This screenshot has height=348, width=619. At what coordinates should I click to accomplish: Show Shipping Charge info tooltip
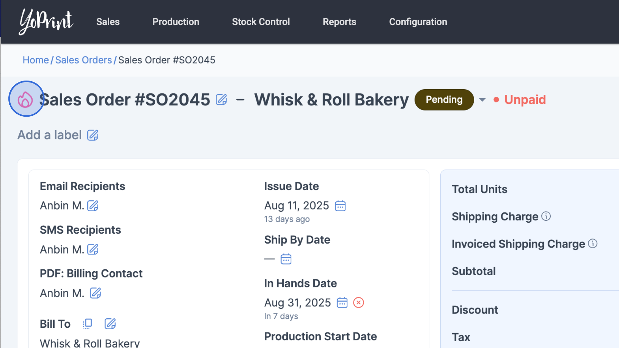click(x=546, y=216)
